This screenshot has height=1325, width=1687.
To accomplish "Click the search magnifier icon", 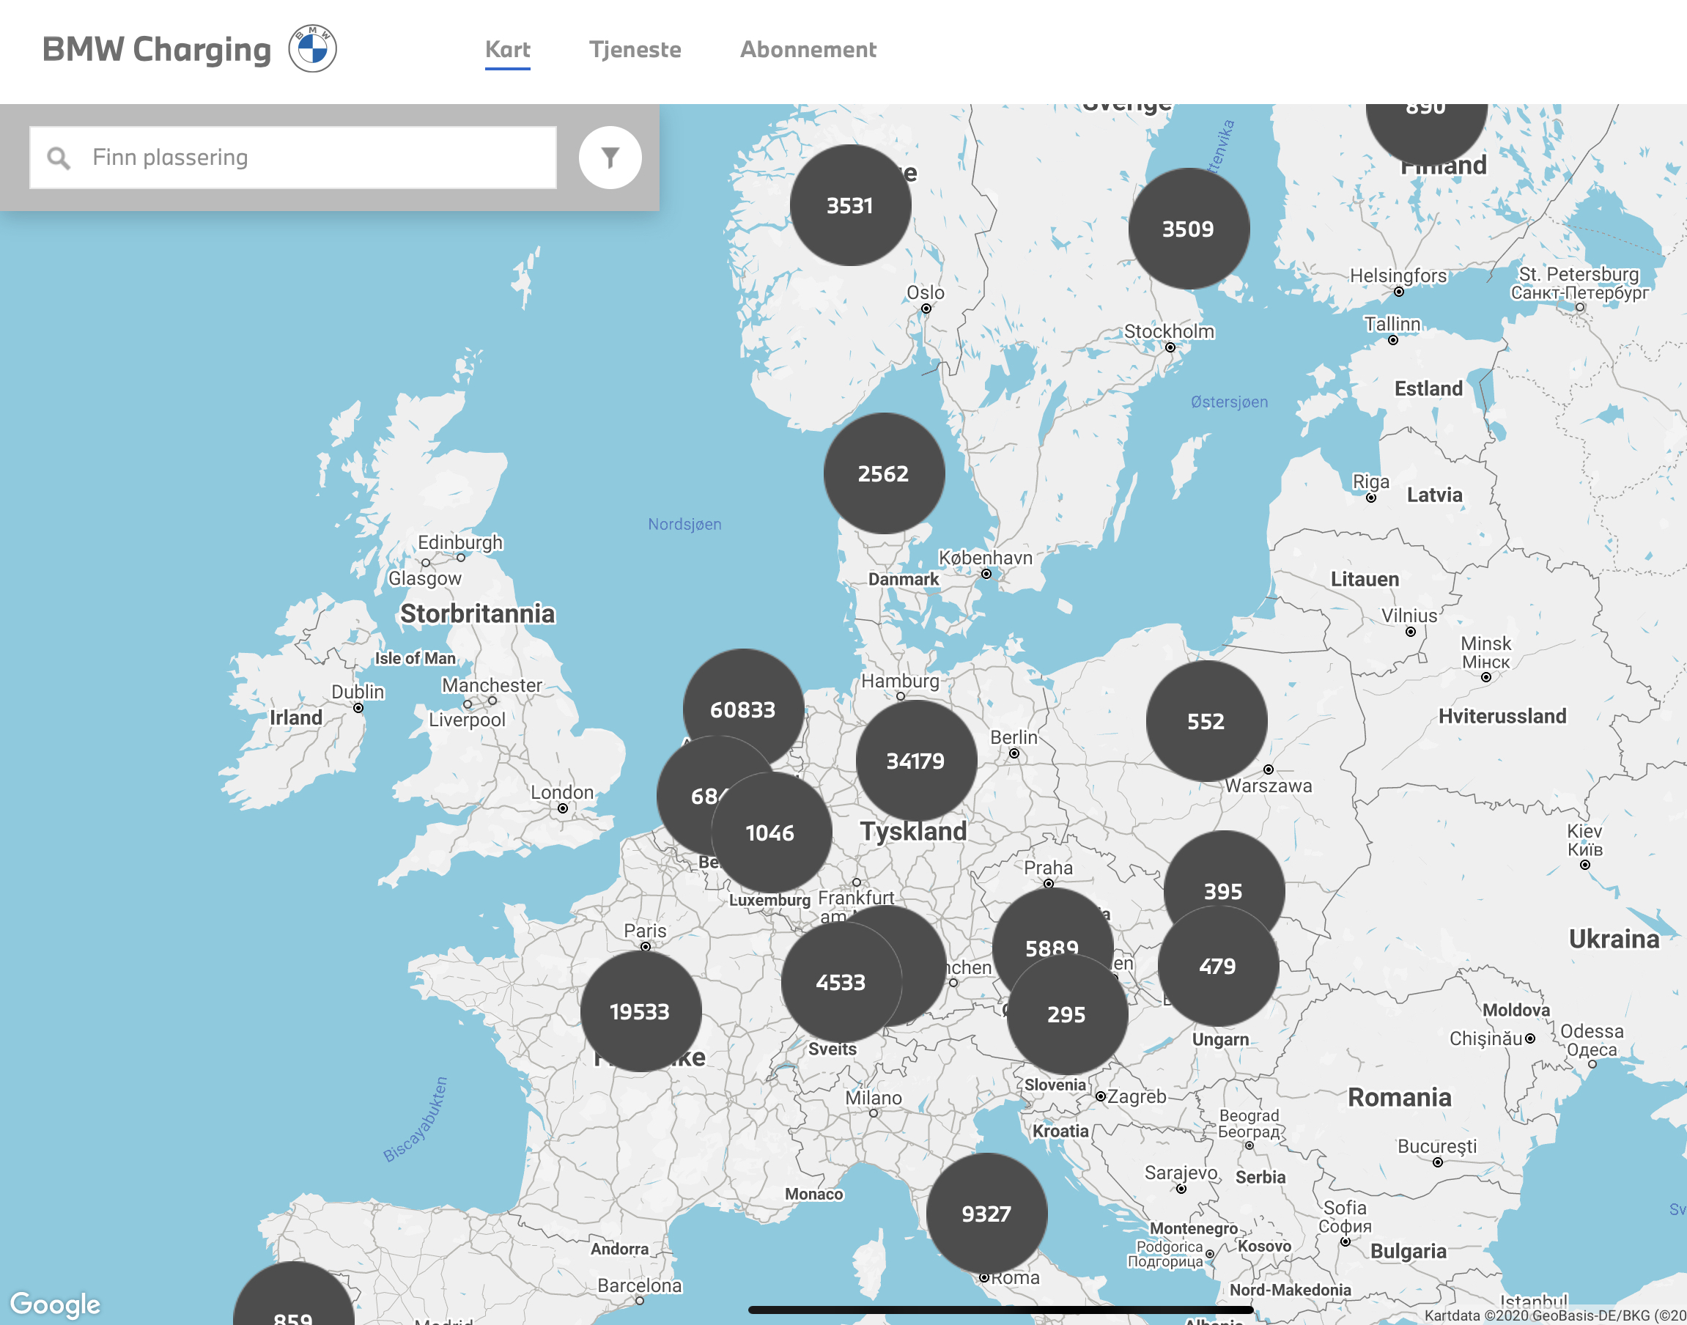I will click(x=59, y=158).
